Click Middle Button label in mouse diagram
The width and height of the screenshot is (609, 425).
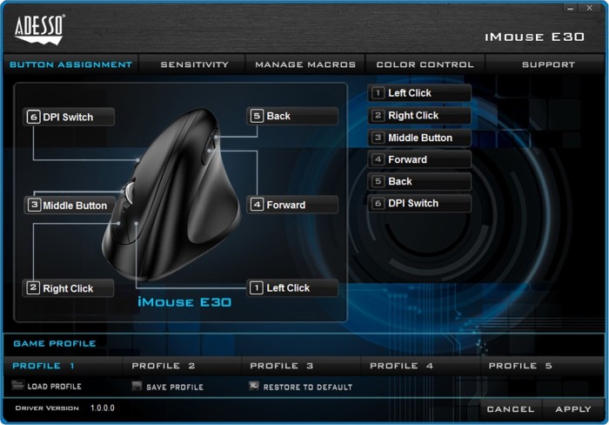[x=69, y=206]
